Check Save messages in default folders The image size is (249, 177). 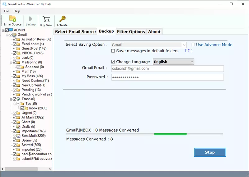113,51
